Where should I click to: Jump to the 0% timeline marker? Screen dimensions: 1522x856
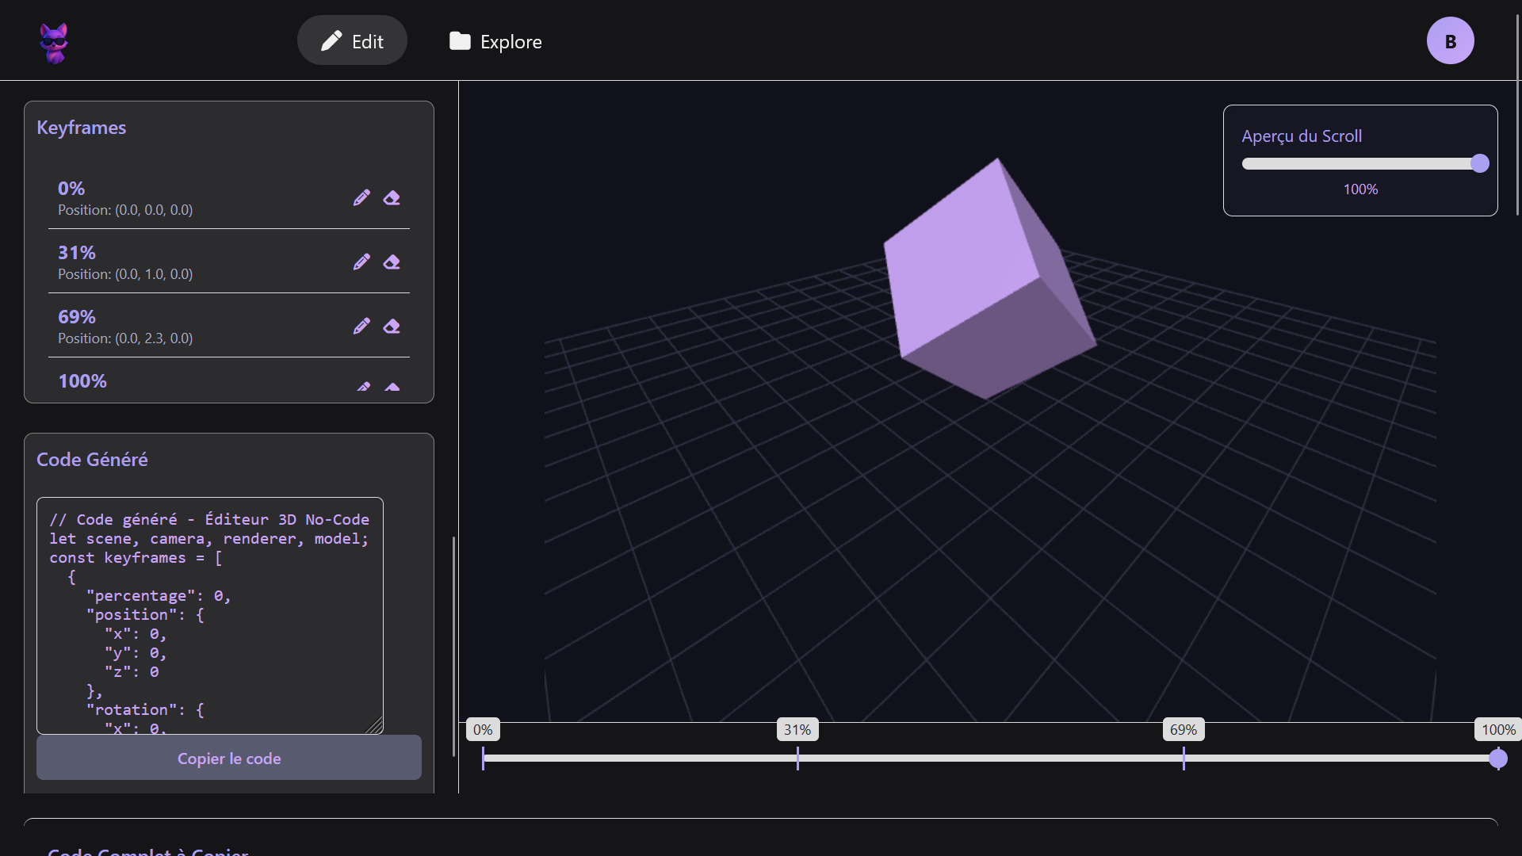483,730
